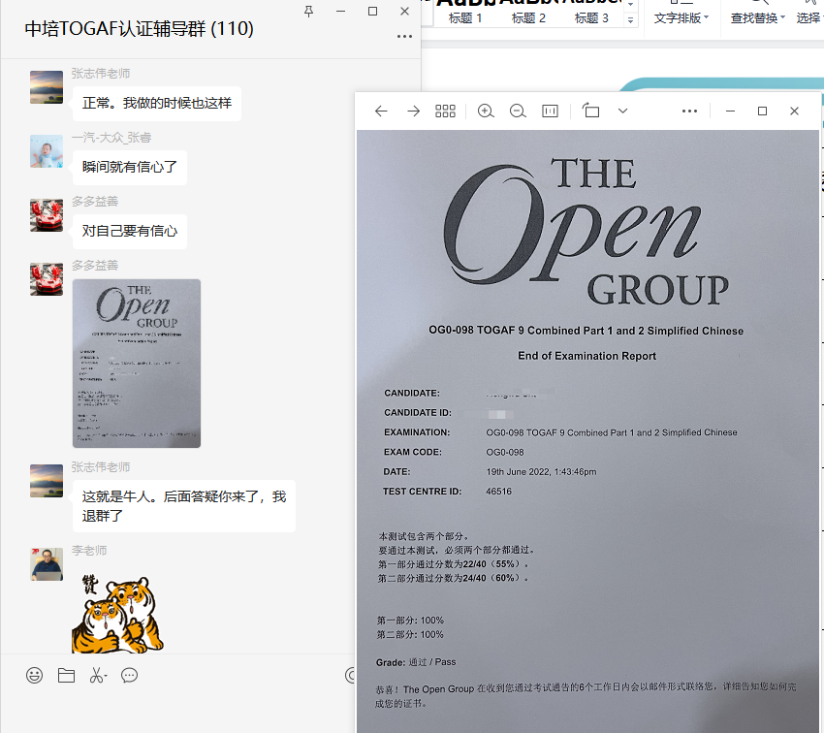
Task: Go to next image in viewer
Action: [414, 111]
